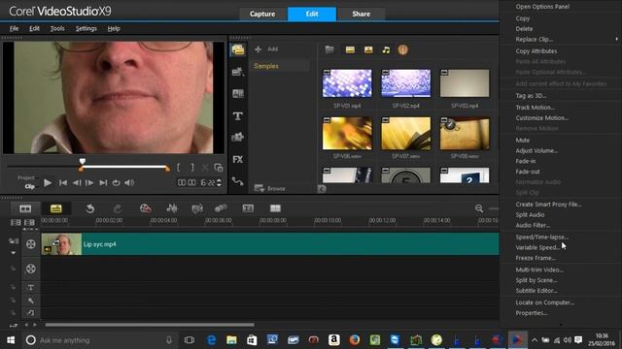
Task: Open Auto Music tool
Action: click(x=197, y=208)
